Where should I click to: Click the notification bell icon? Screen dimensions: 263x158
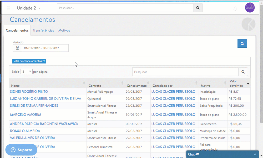pyautogui.click(x=235, y=9)
